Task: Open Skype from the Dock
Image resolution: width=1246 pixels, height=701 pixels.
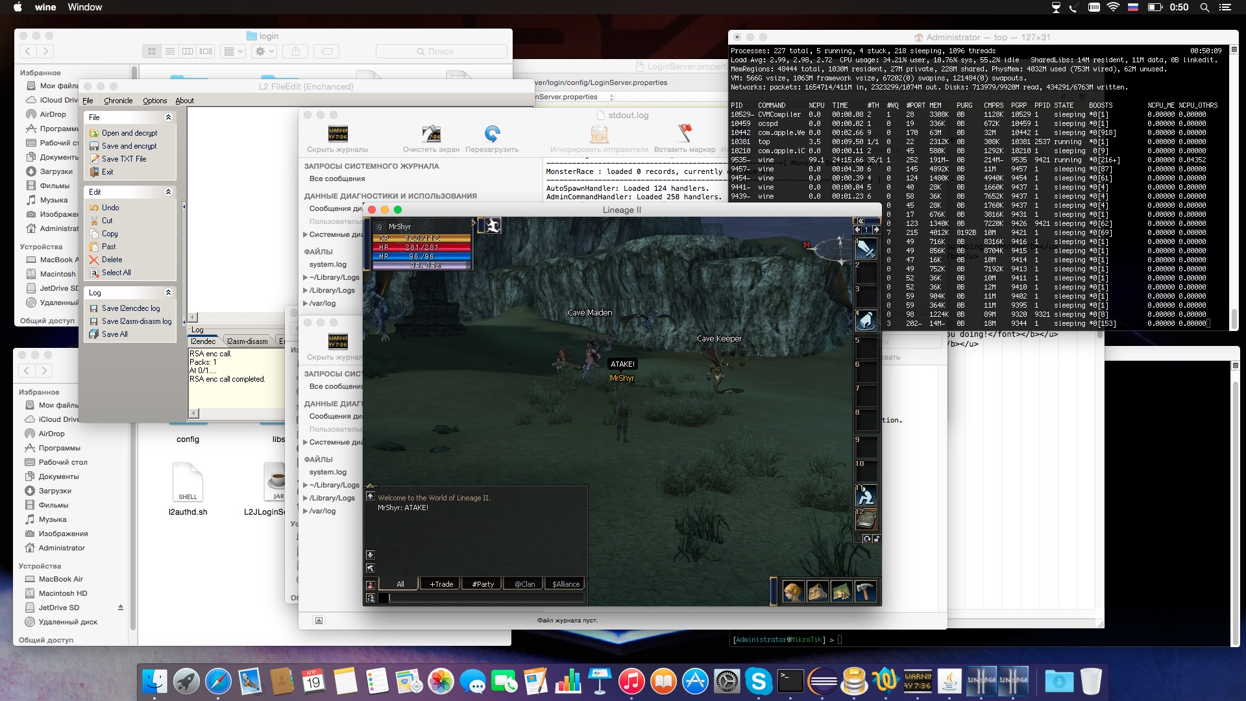Action: (x=759, y=682)
